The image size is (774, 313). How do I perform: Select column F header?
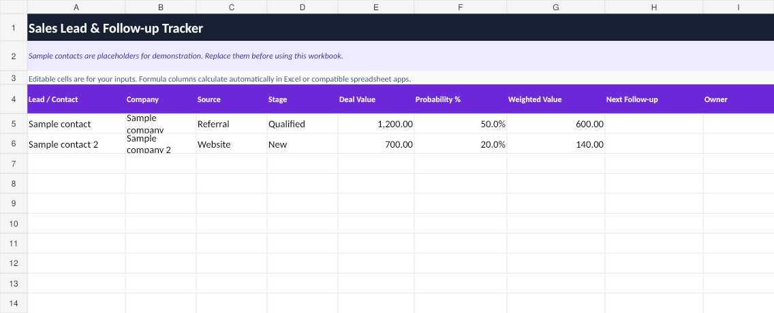point(461,7)
